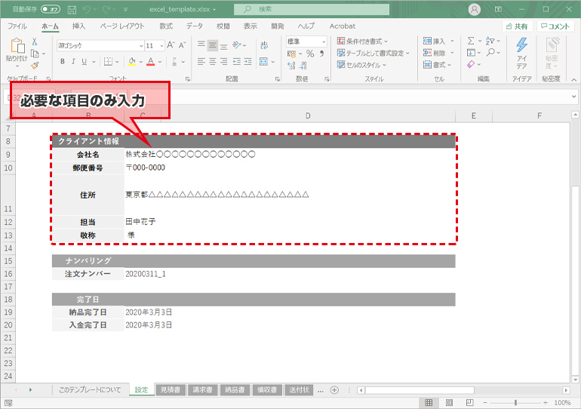Adjust the zoom slider handle
This screenshot has width=581, height=409.
pos(515,403)
